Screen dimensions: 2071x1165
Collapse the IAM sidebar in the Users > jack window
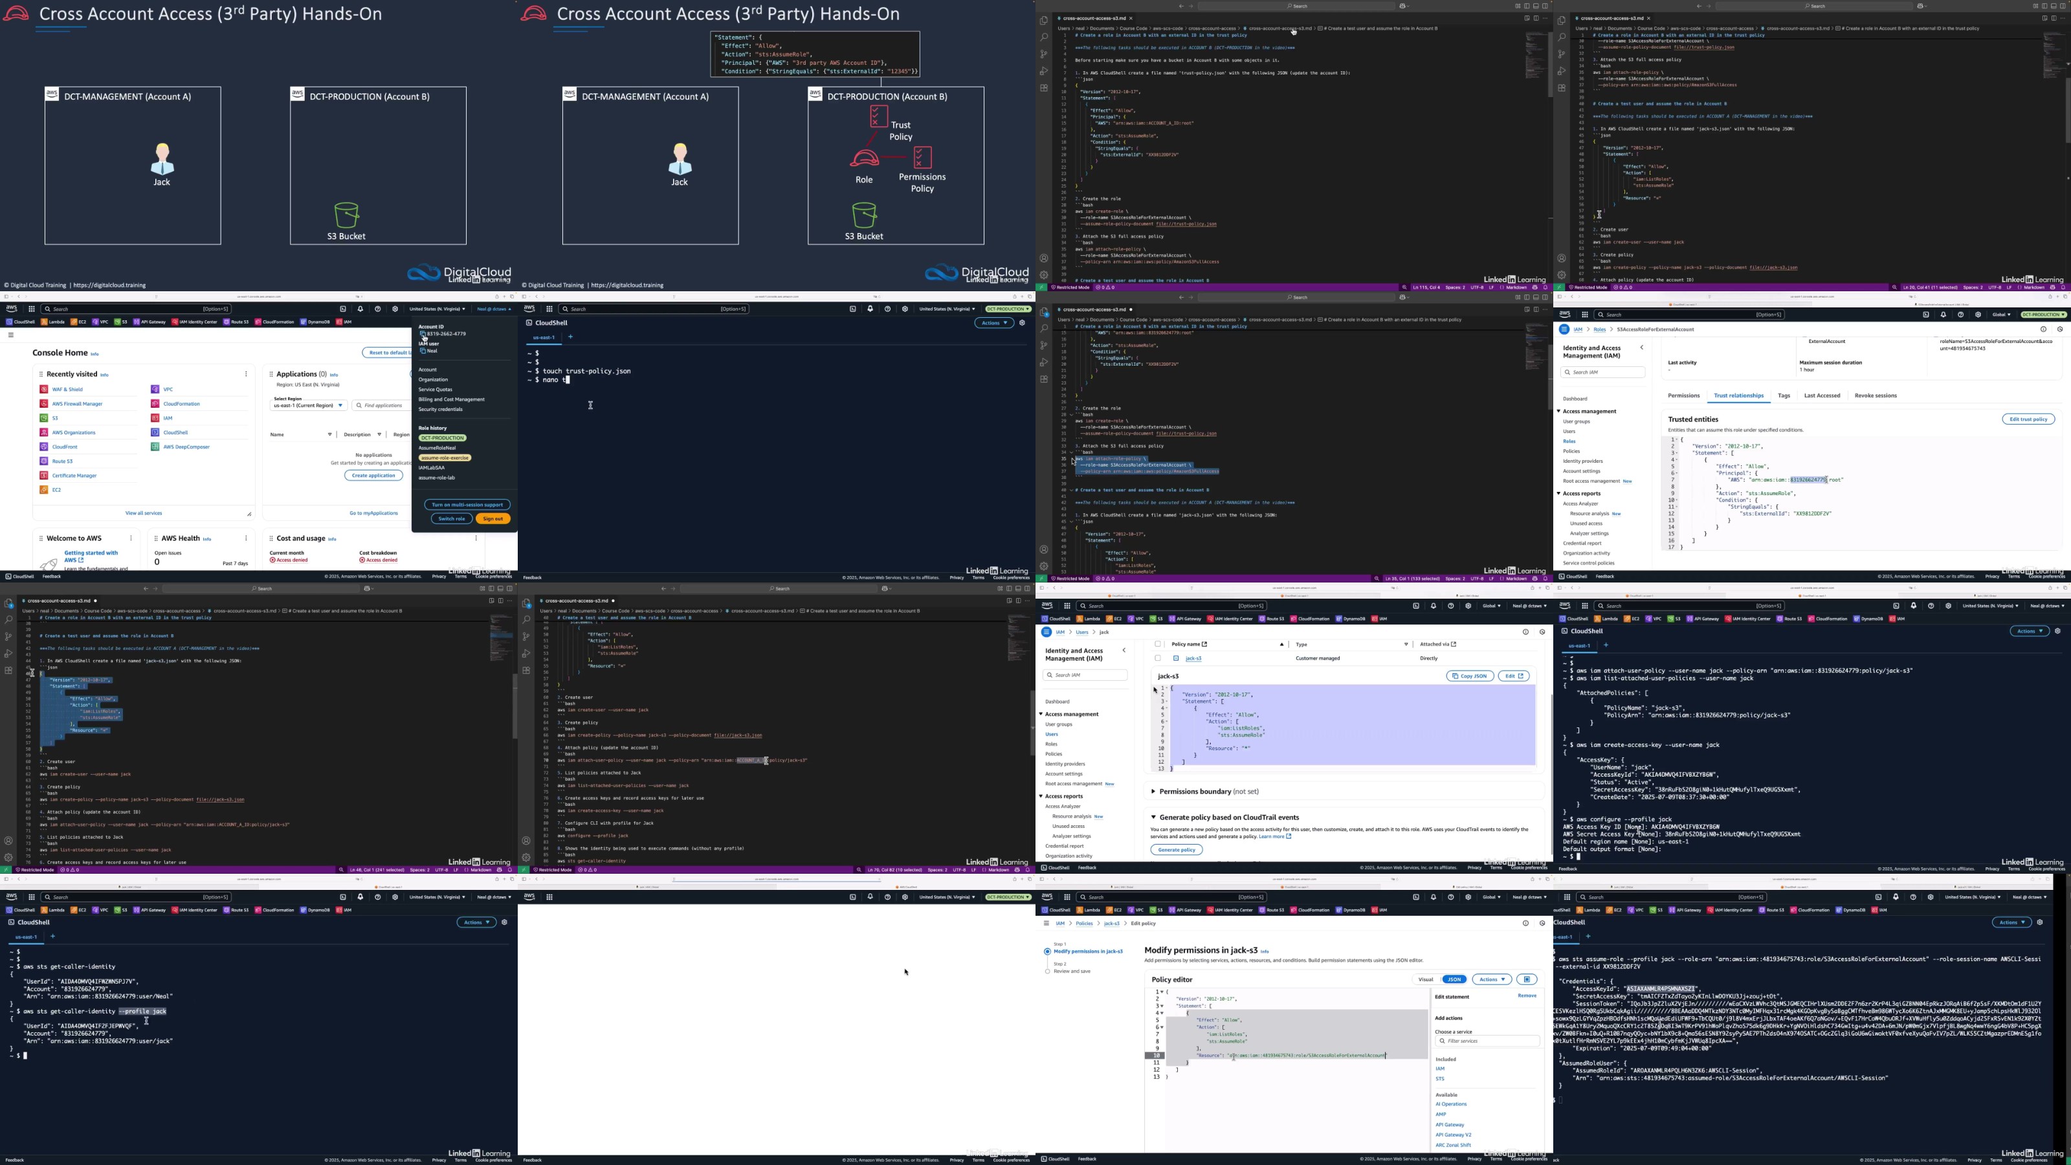pyautogui.click(x=1124, y=650)
